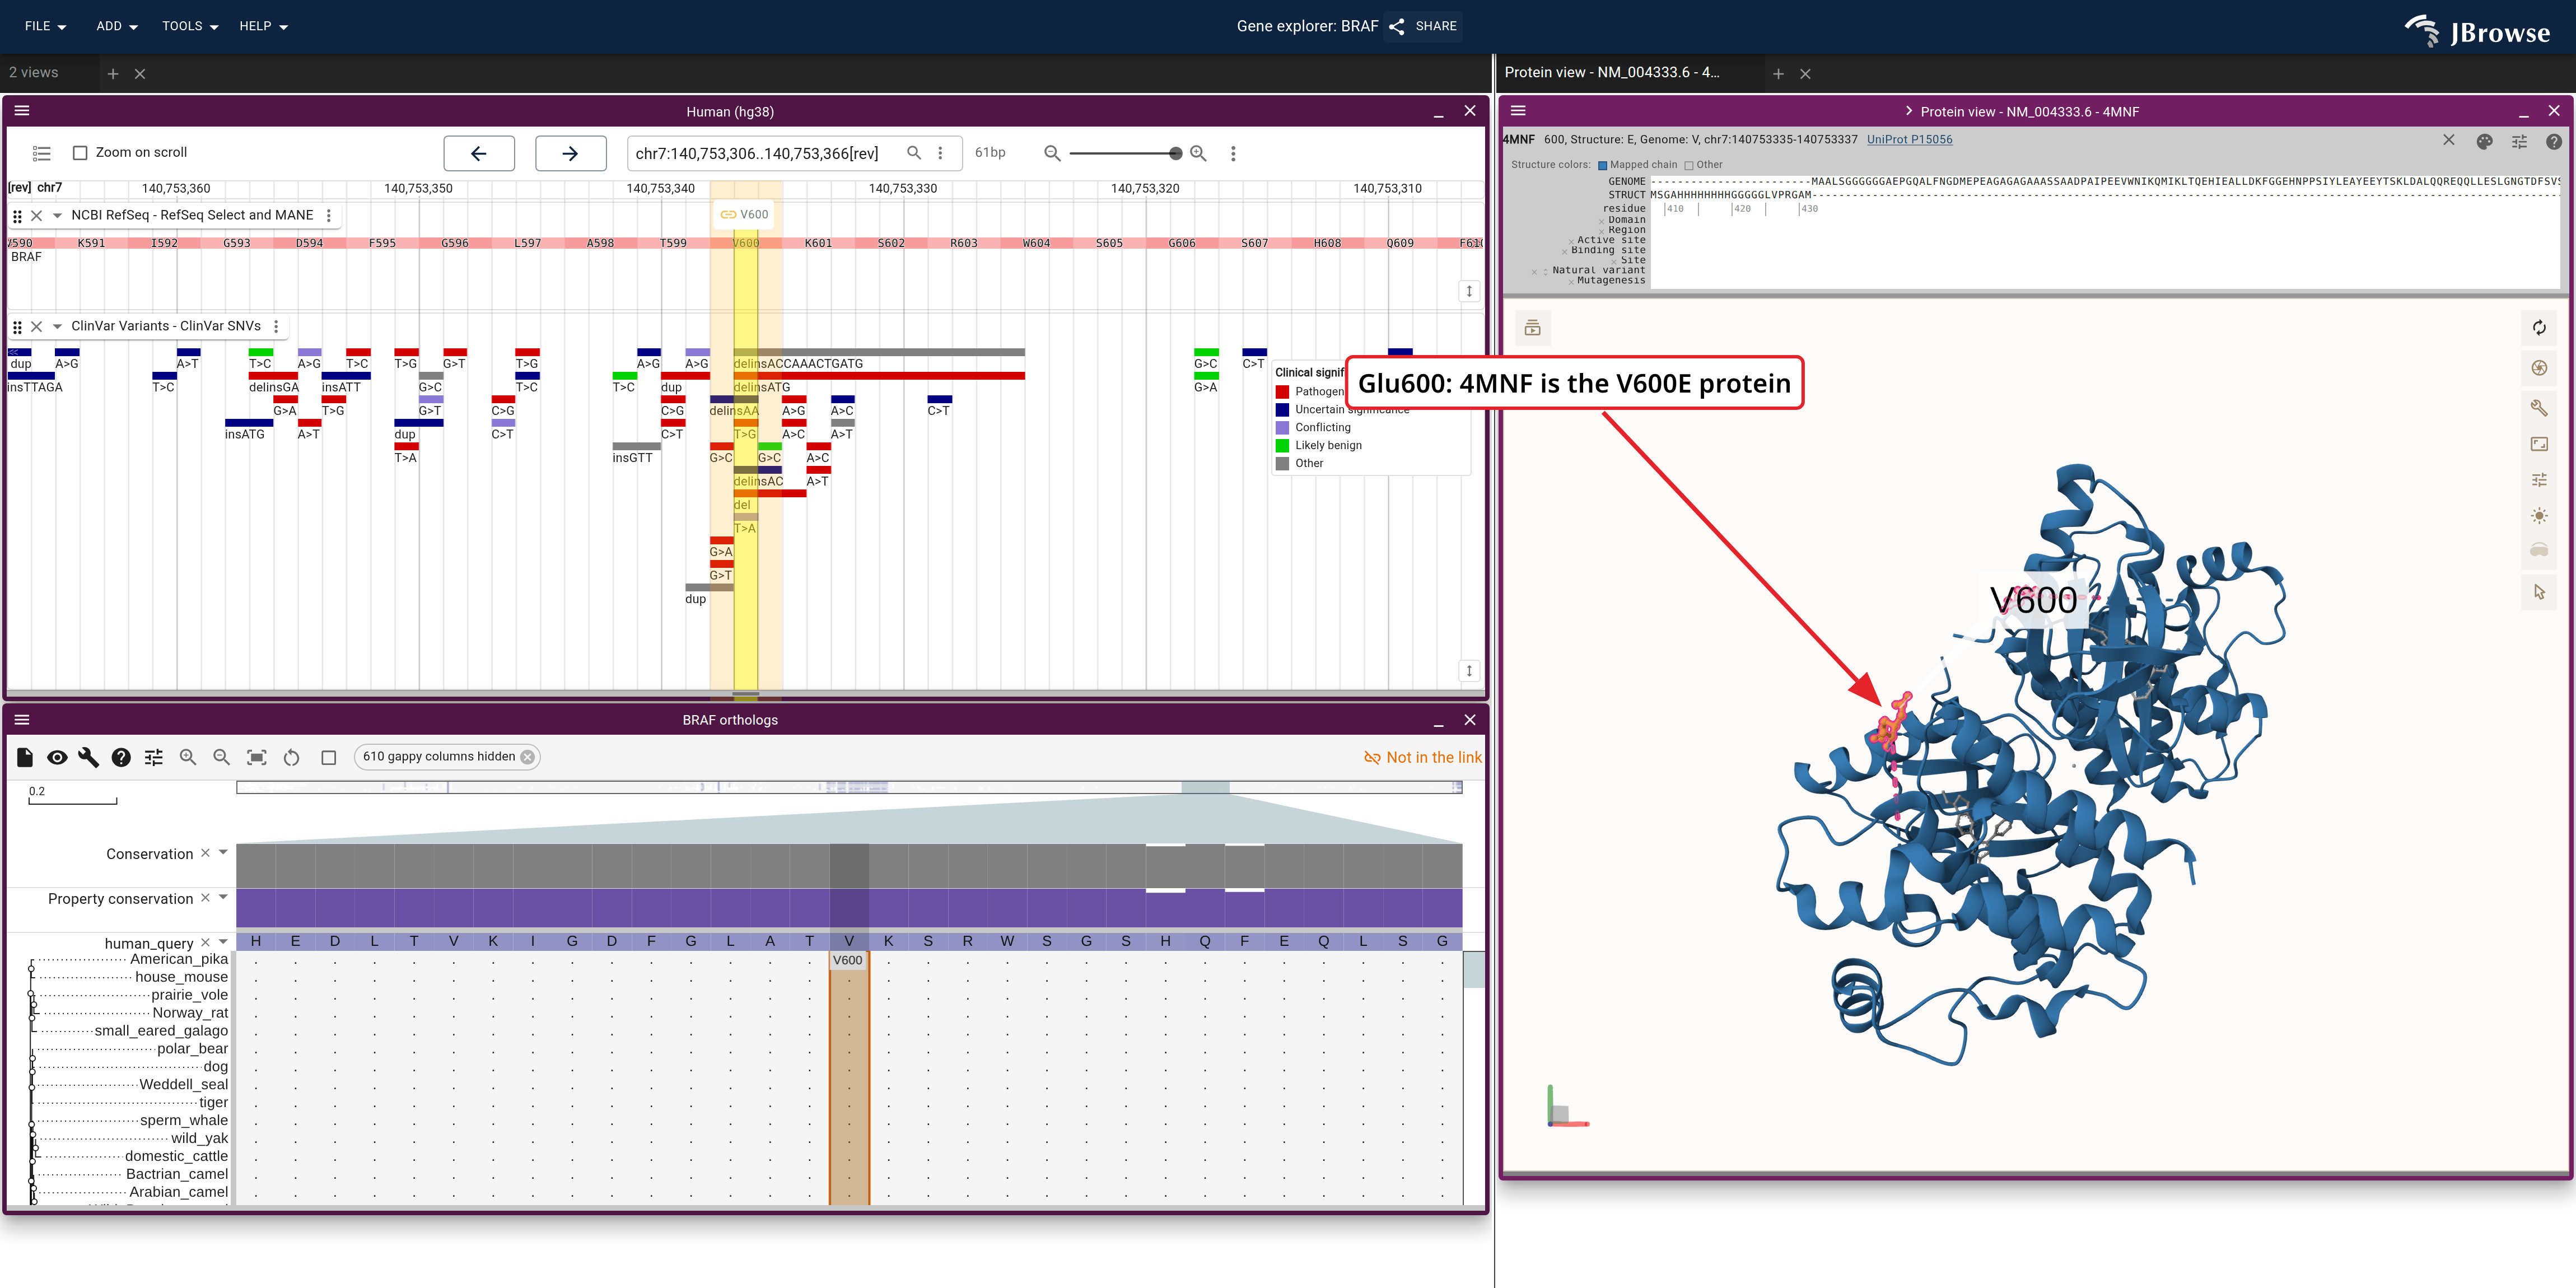Open help in BRAF orthologs toolbar
The image size is (2576, 1288).
click(121, 757)
